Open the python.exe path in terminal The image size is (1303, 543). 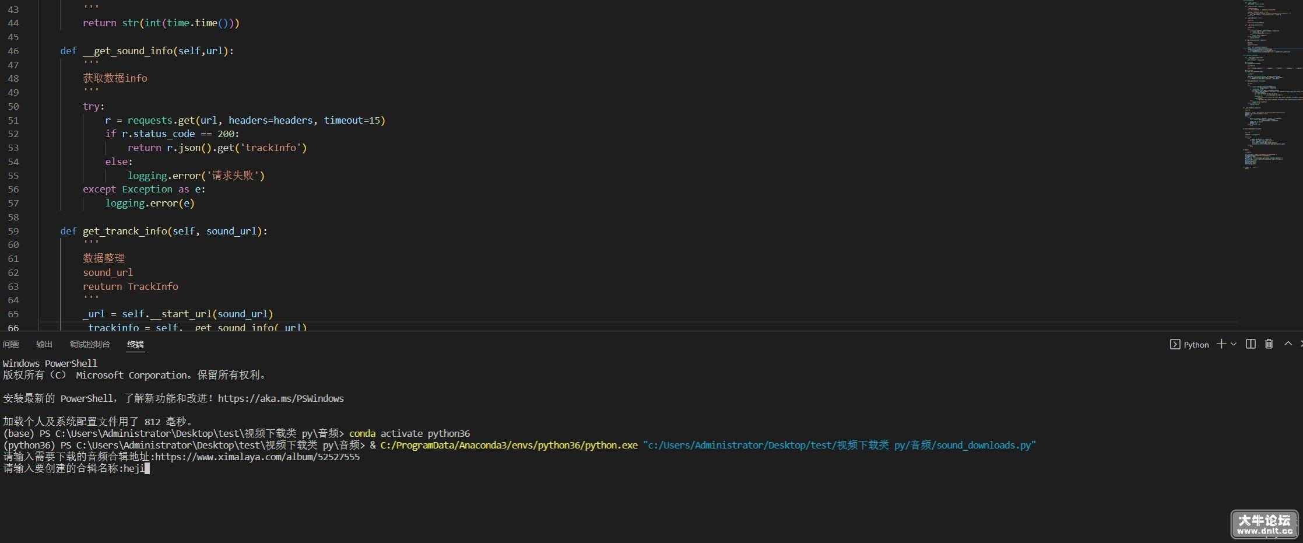(x=509, y=446)
